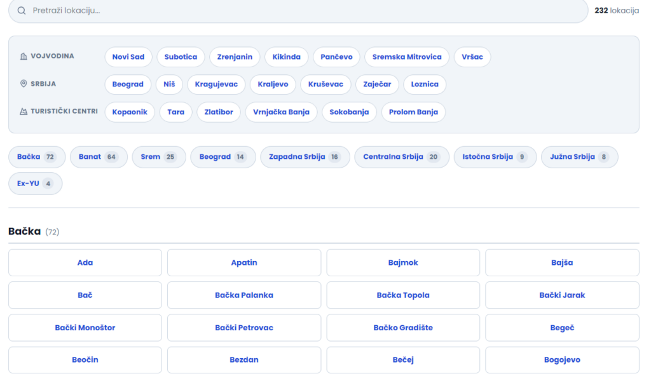Image resolution: width=651 pixels, height=376 pixels.
Task: Switch to the Banat region filter
Action: 98,157
